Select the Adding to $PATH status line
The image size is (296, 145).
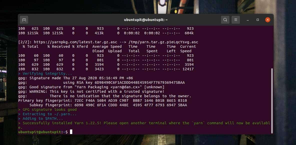click(x=40, y=118)
